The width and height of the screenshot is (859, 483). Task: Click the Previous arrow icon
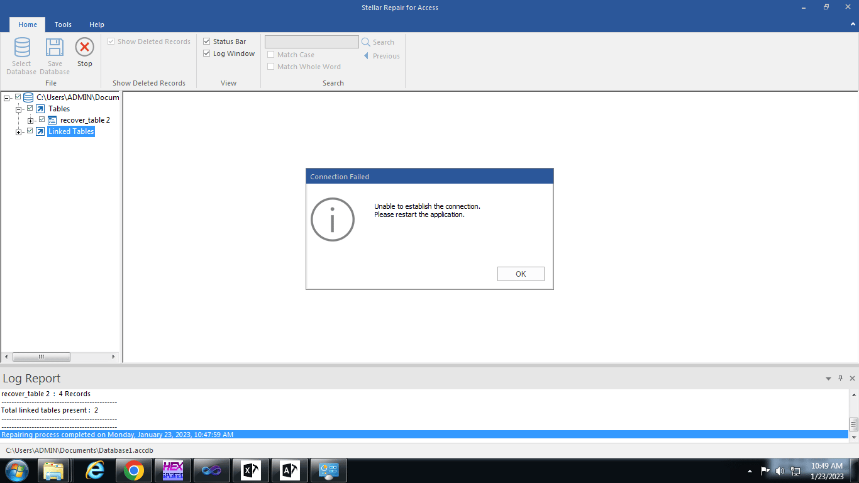coord(366,56)
